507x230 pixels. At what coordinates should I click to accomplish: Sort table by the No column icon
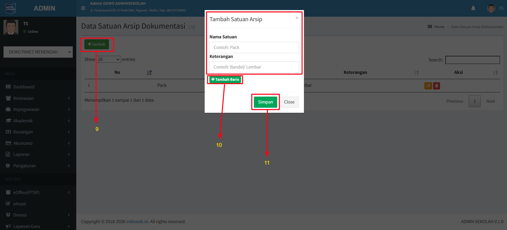click(x=149, y=73)
